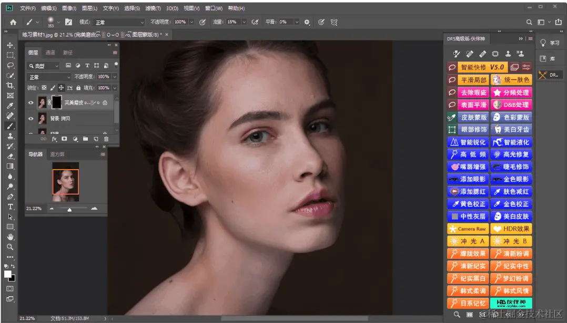567x323 pixels.
Task: Select the Horizontal Type tool
Action: point(10,207)
